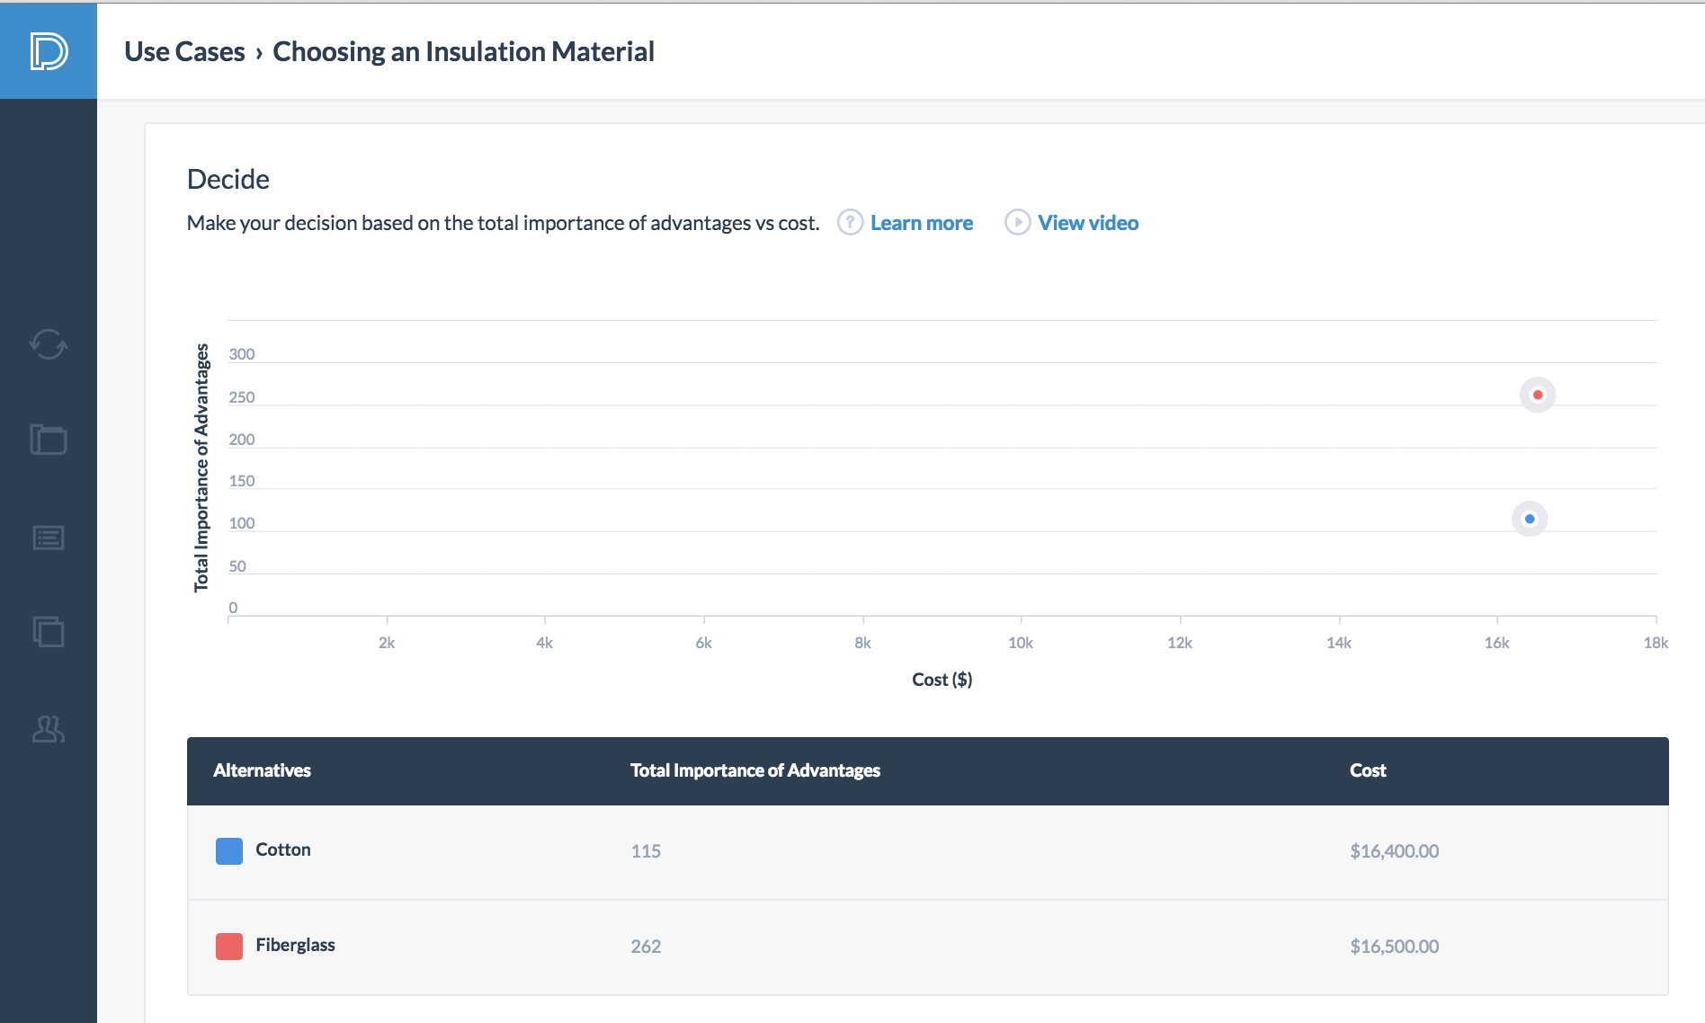Image resolution: width=1705 pixels, height=1023 pixels.
Task: Click the Cost column header
Action: tap(1368, 770)
